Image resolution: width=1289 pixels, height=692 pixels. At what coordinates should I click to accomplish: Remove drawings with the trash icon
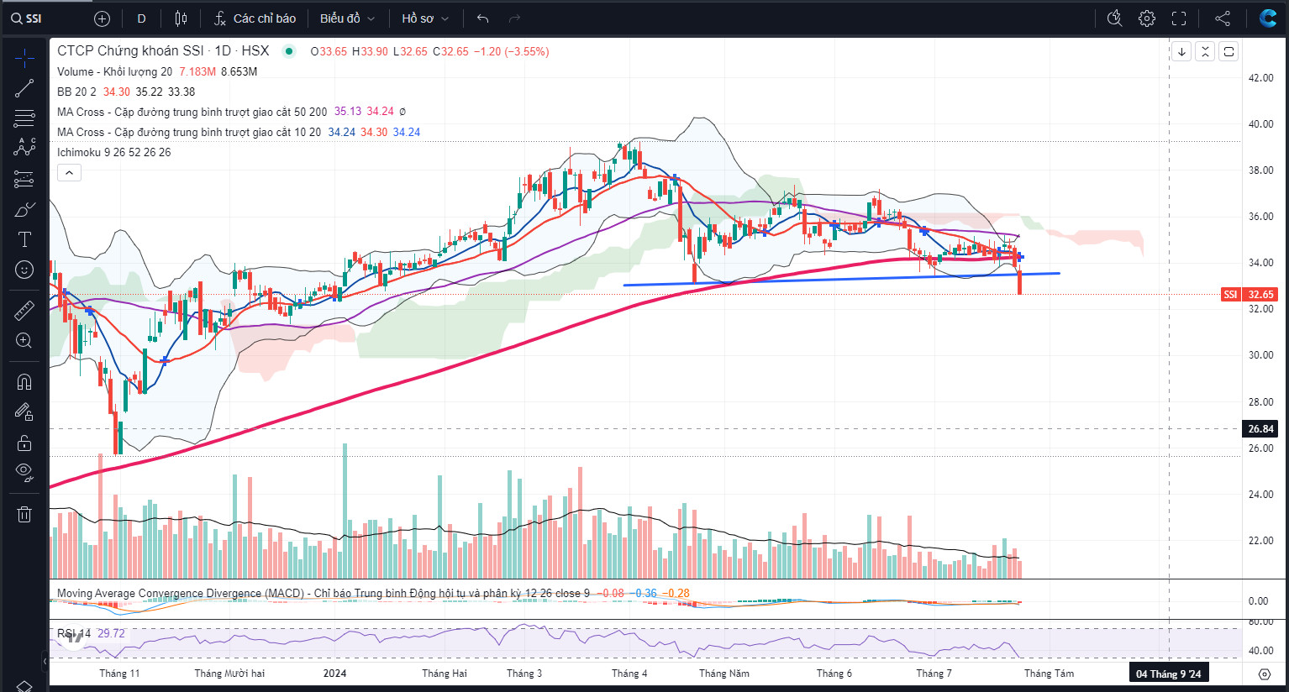coord(24,514)
